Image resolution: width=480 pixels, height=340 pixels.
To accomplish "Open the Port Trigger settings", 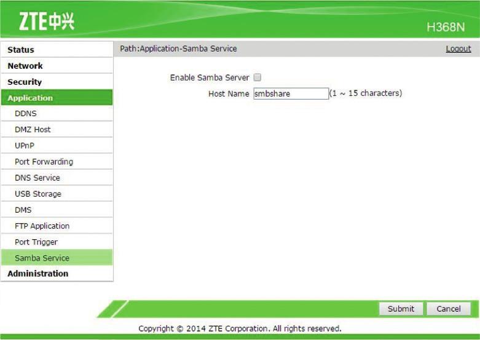I will click(x=57, y=242).
